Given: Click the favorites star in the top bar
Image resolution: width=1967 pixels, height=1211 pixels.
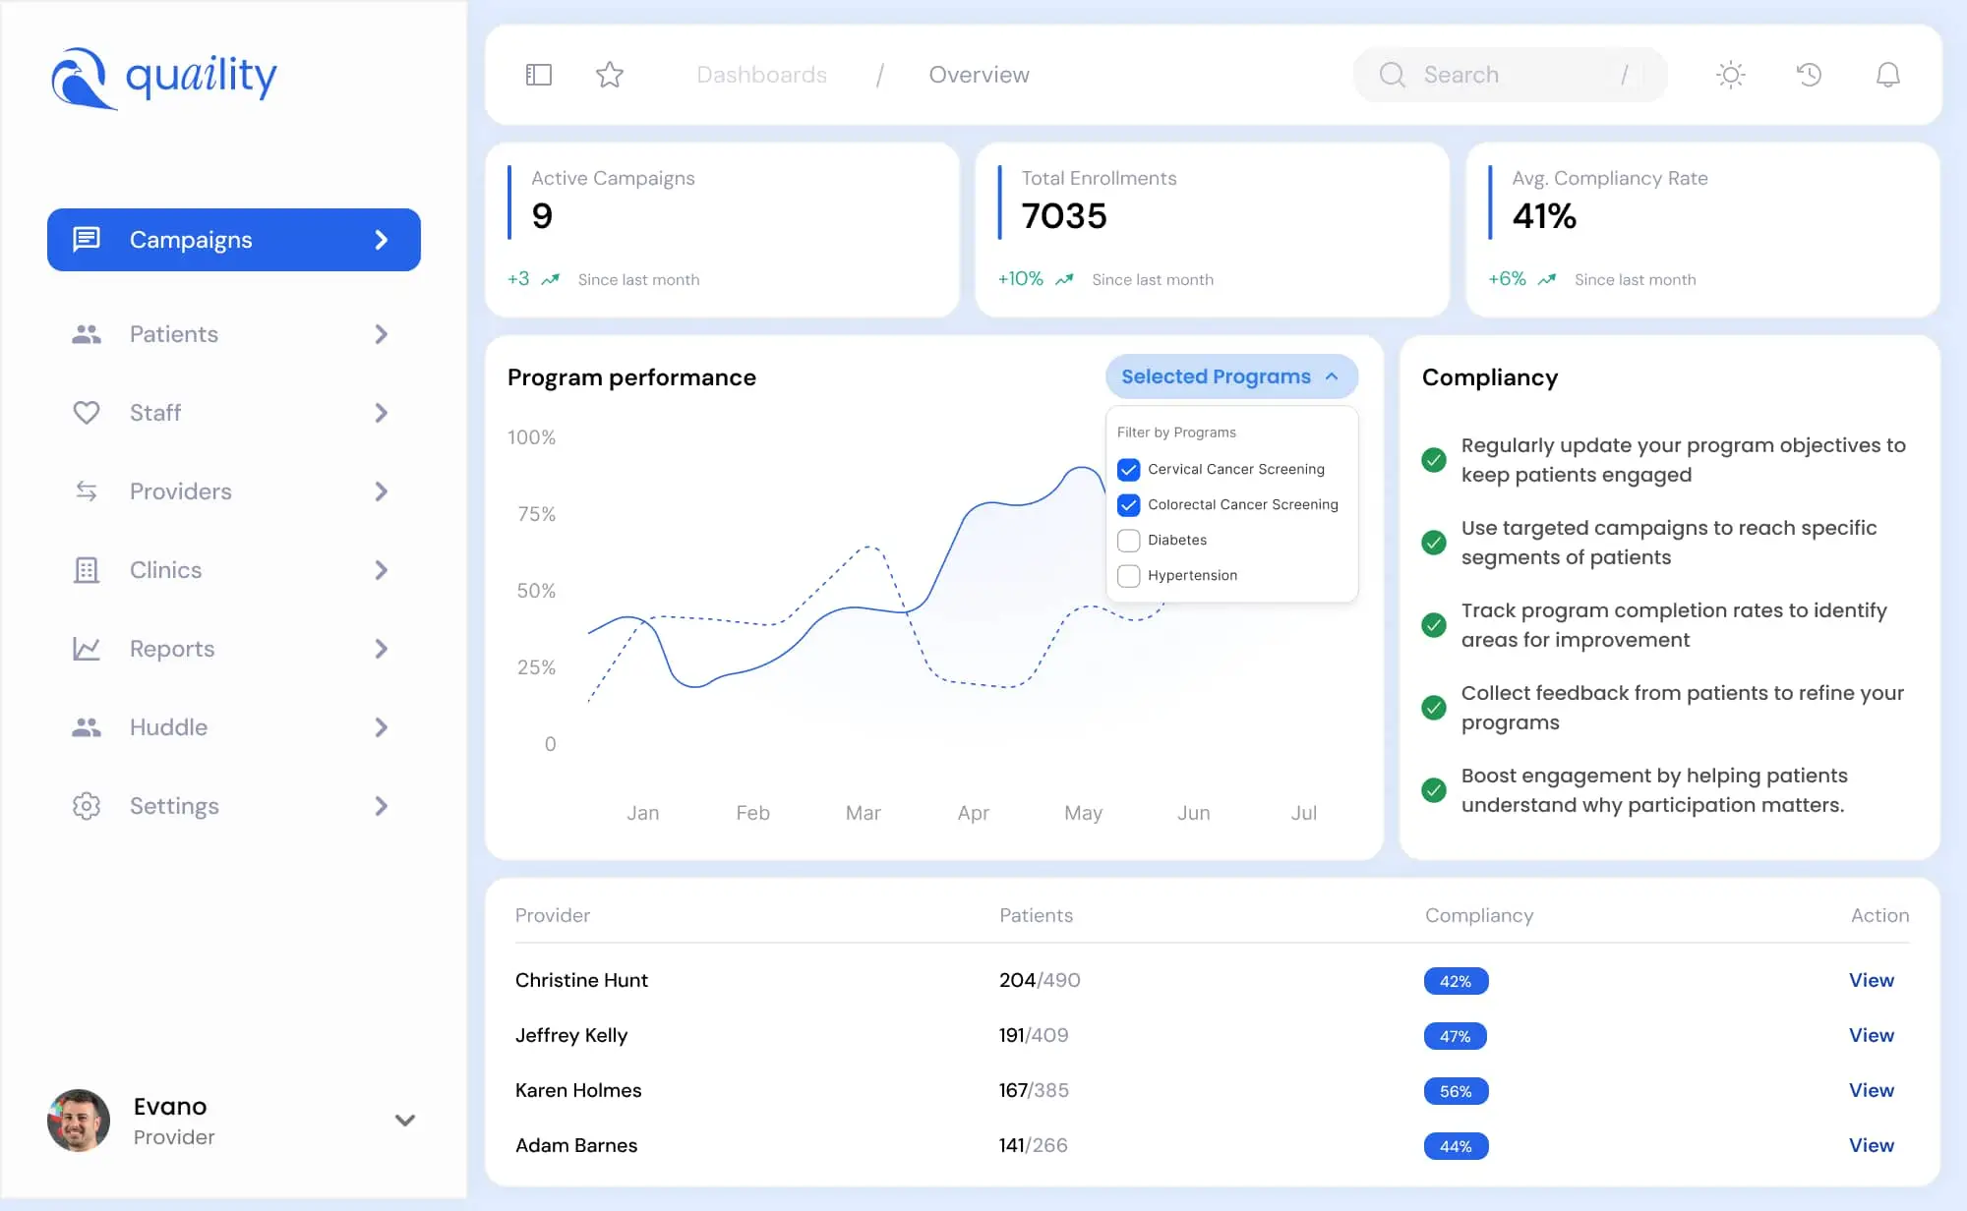Looking at the screenshot, I should 610,74.
